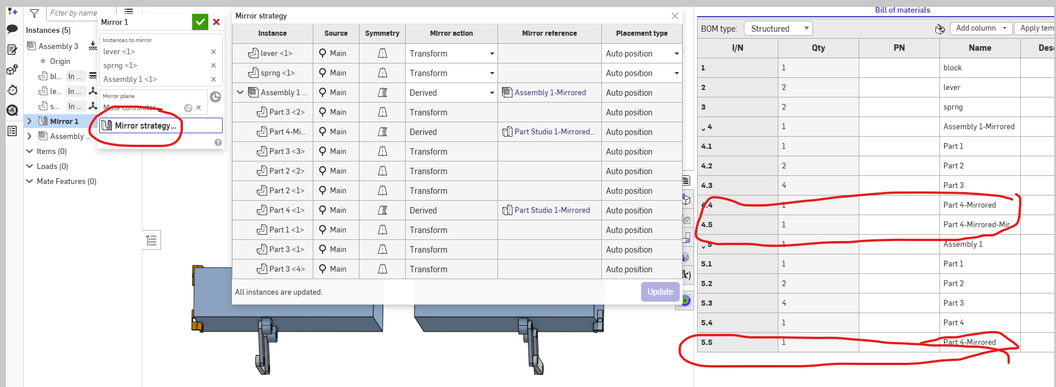Collapse the Items (0) section
The height and width of the screenshot is (387, 1056).
29,151
